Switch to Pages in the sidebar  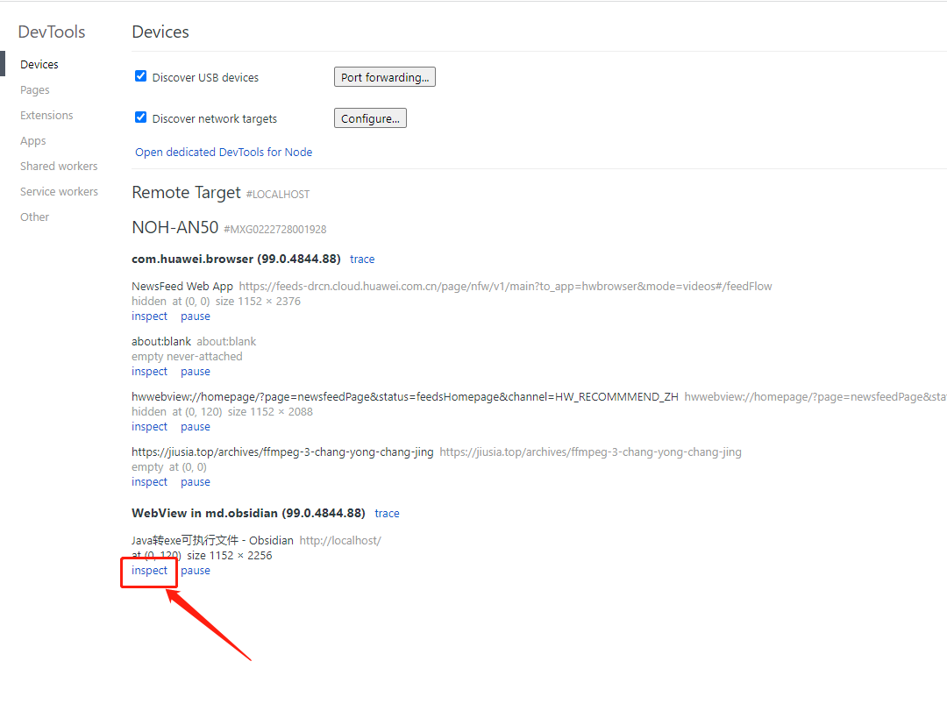[x=35, y=89]
